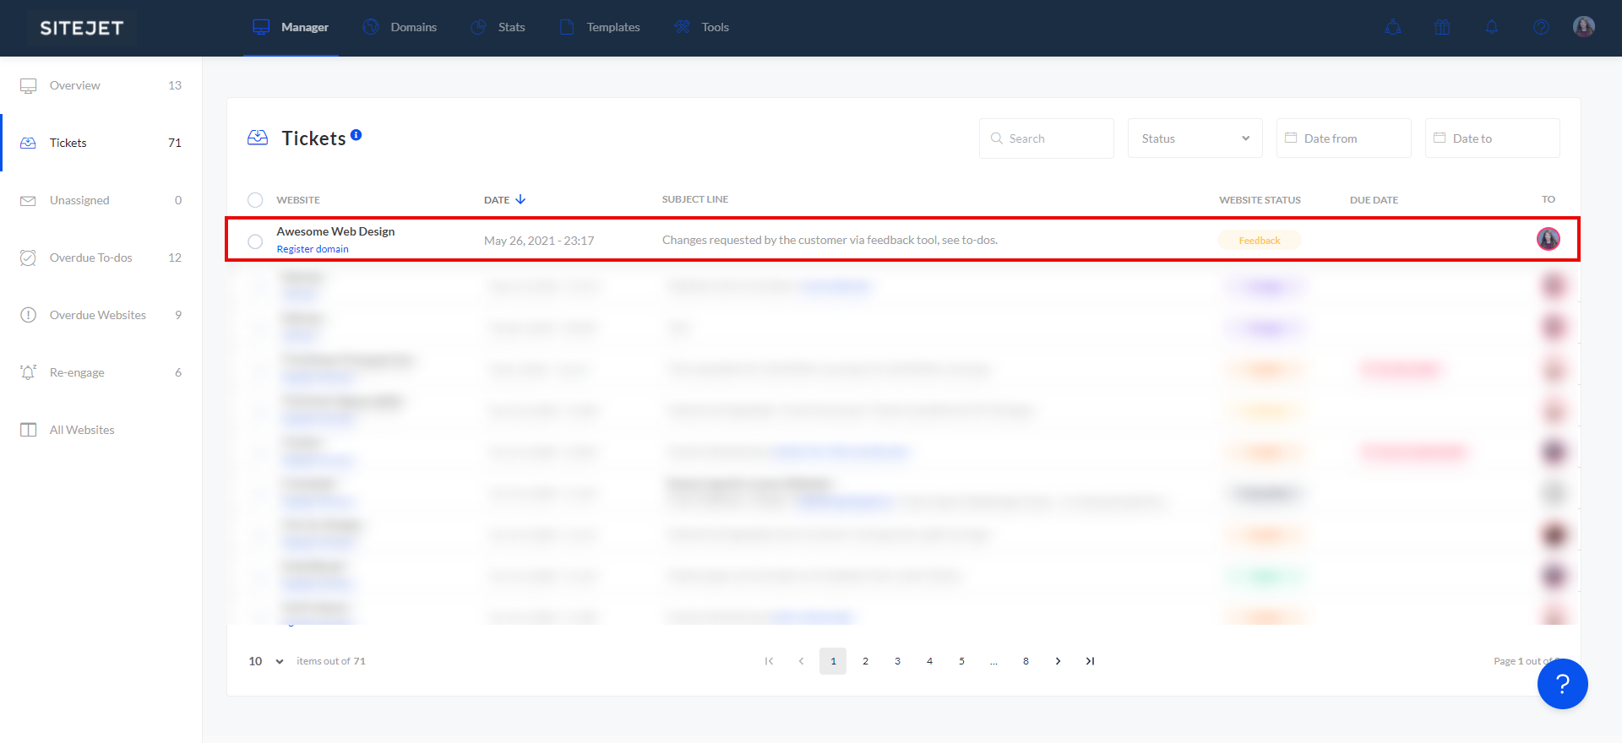Click the Search input field
The height and width of the screenshot is (743, 1622).
tap(1048, 138)
